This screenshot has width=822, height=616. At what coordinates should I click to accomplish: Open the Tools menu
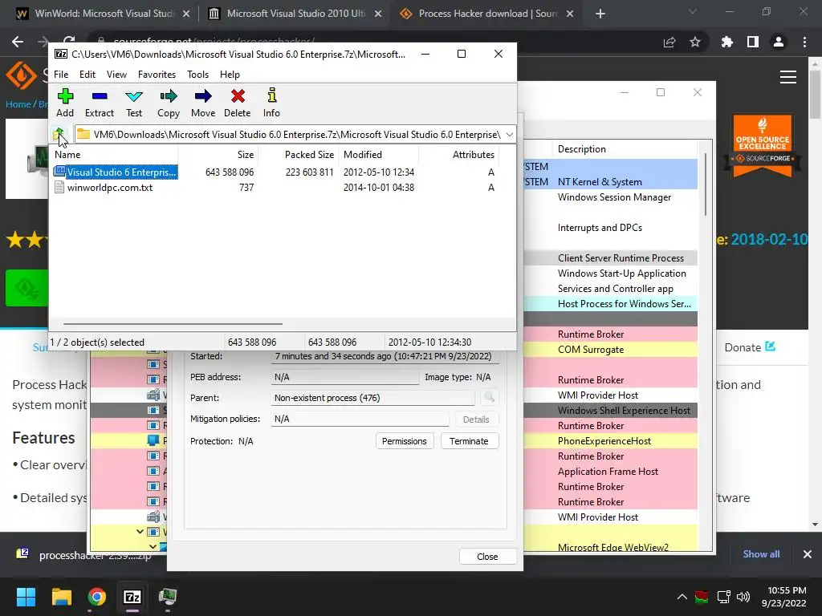click(x=197, y=75)
